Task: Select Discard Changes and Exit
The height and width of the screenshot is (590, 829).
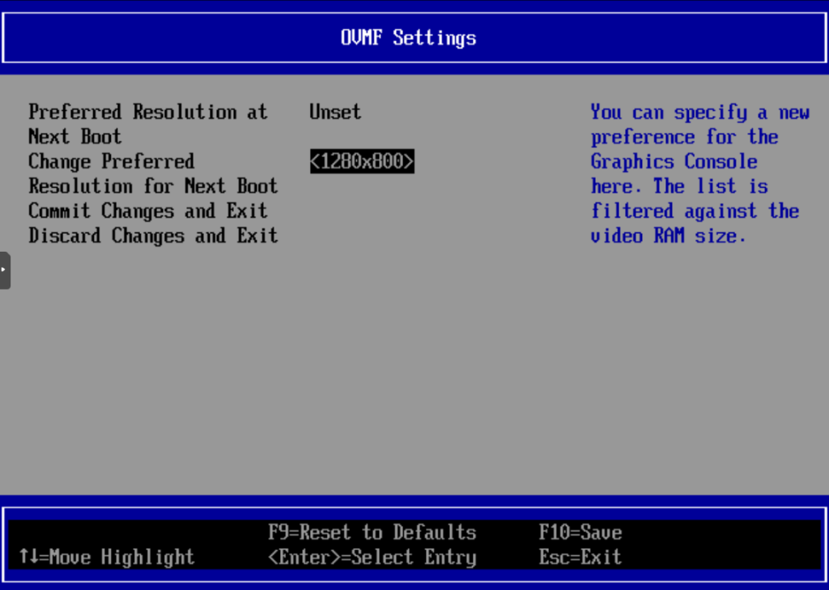Action: tap(153, 236)
